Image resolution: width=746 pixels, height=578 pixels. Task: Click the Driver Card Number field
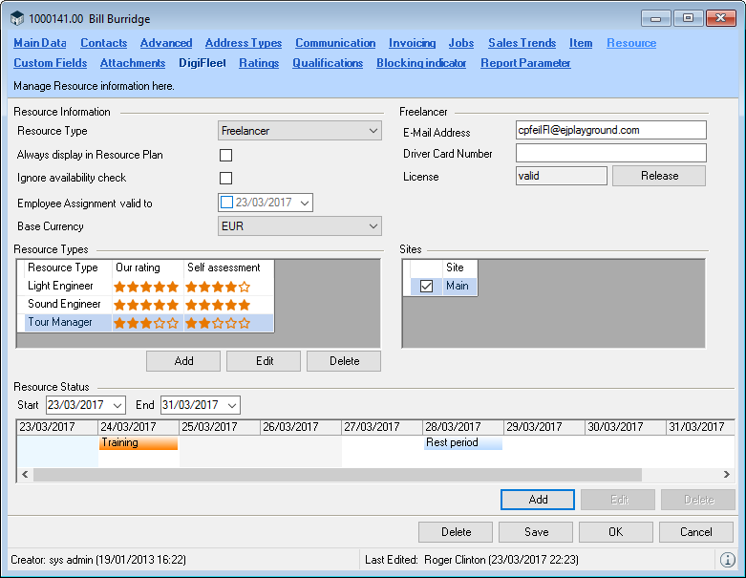(x=610, y=153)
